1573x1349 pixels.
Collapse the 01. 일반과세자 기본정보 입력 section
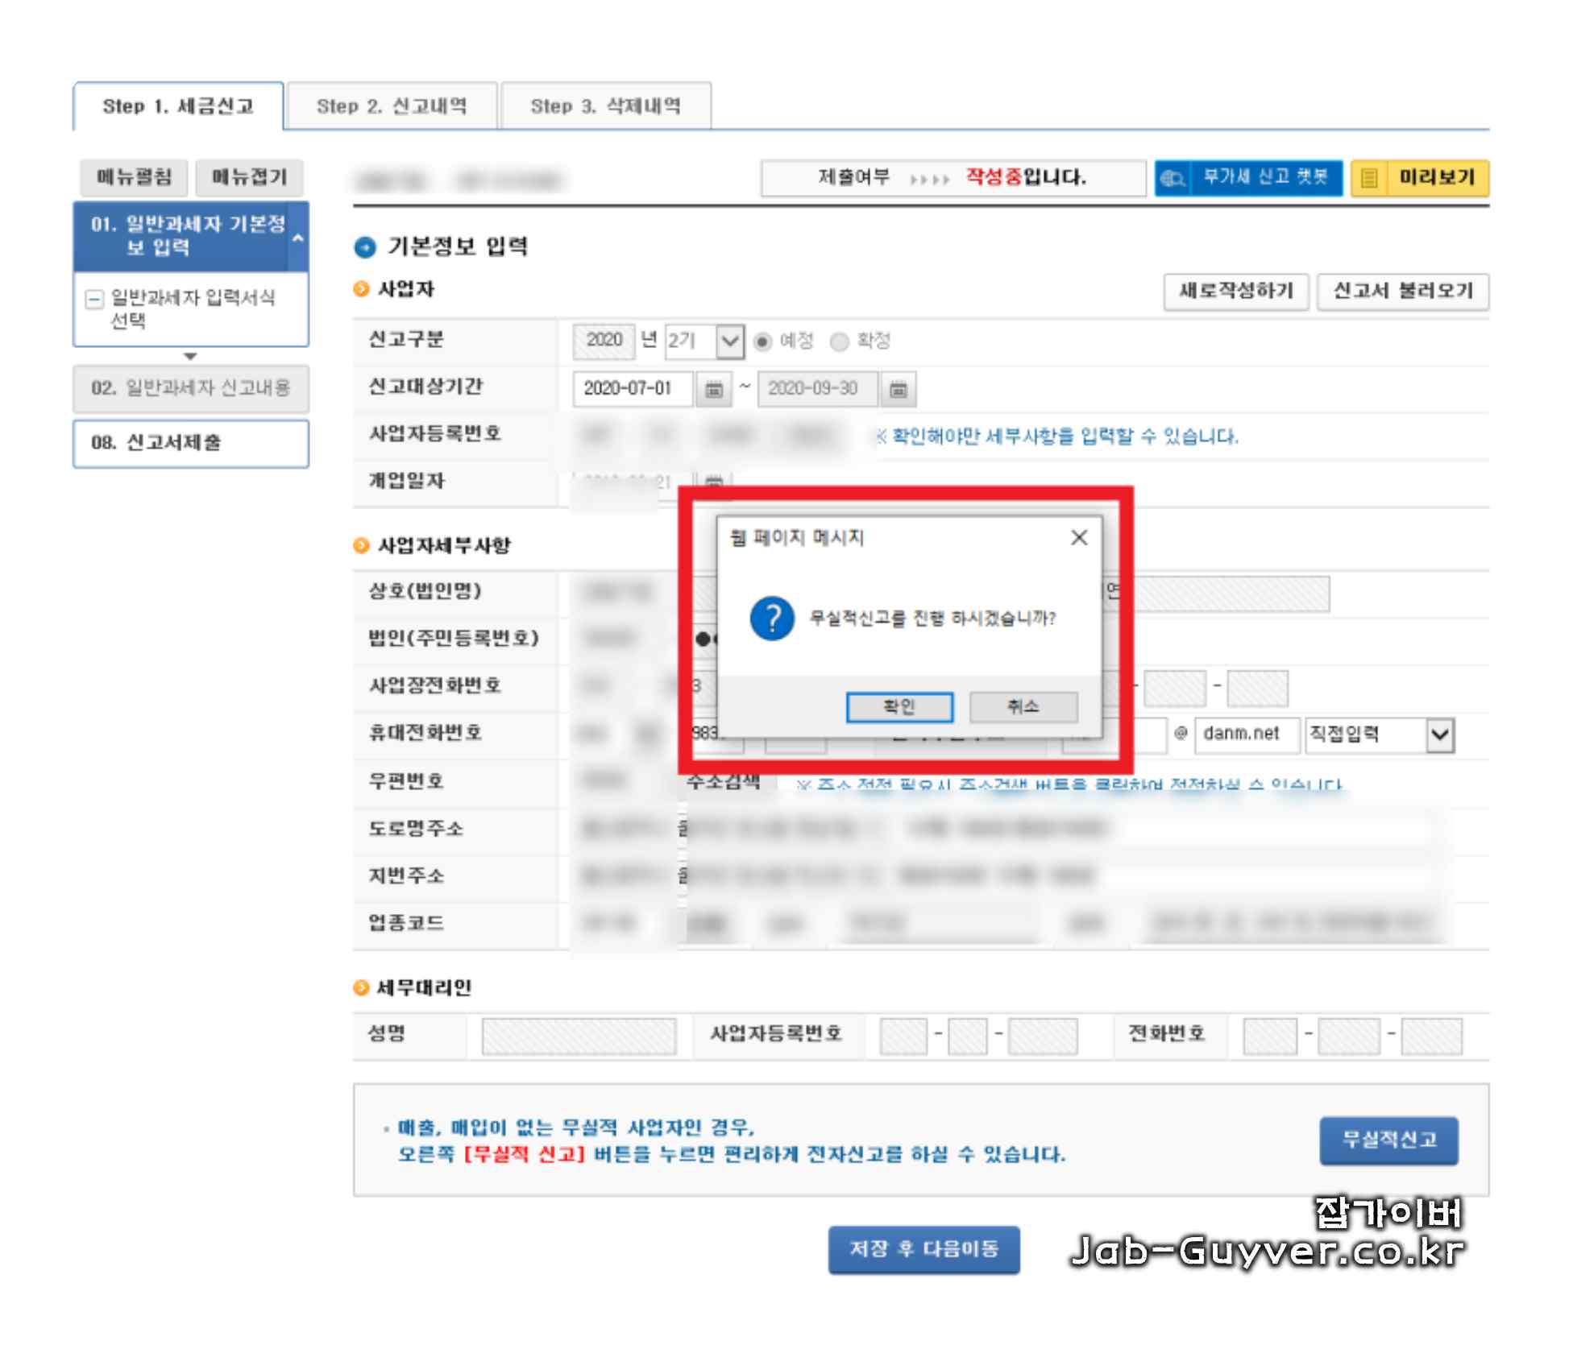coord(297,238)
